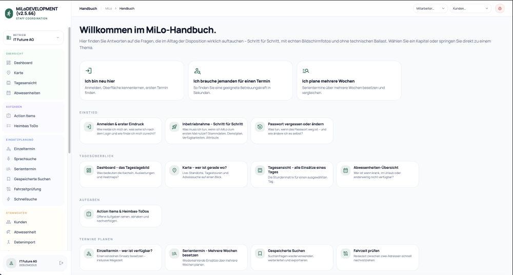Open the Mitarbeiter dropdown in header
Screen dimensions: 513x275
tap(430, 9)
